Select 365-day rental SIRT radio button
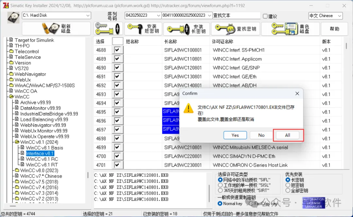The image size is (353, 217). point(220,190)
